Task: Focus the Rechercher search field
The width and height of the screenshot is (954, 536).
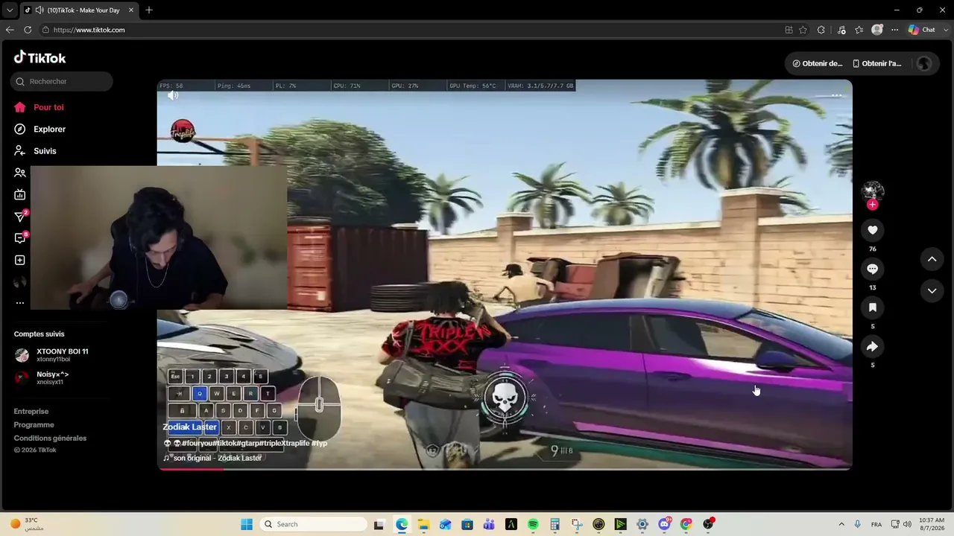Action: (x=62, y=81)
